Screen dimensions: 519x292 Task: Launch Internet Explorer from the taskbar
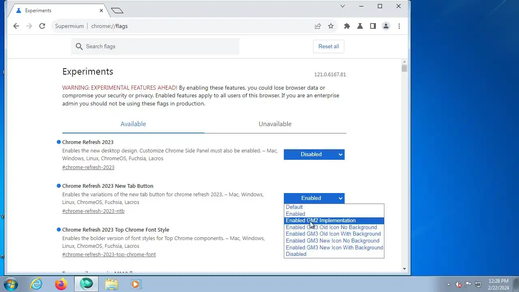pyautogui.click(x=36, y=284)
